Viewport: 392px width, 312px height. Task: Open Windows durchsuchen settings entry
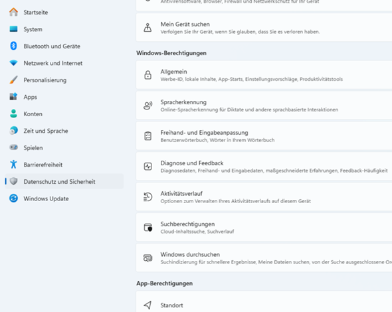click(264, 258)
